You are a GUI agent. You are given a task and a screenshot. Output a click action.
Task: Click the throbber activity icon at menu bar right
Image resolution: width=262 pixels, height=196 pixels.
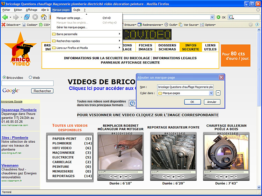[x=258, y=10]
